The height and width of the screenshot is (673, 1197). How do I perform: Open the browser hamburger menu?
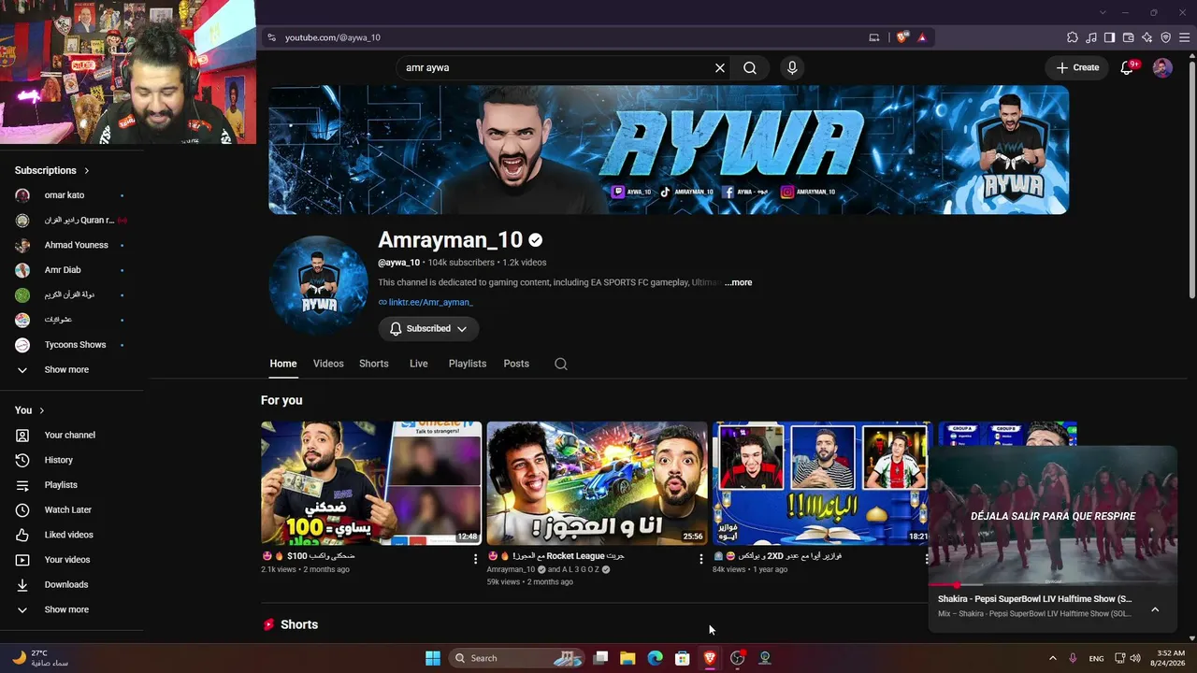[x=1185, y=37]
